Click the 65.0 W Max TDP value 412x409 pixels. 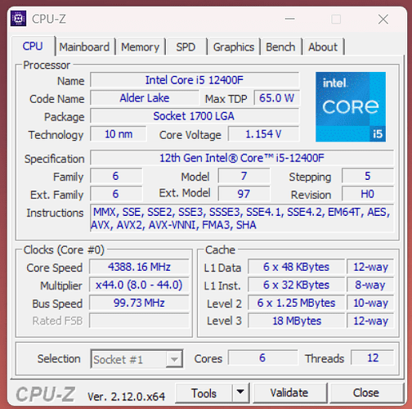pos(276,98)
